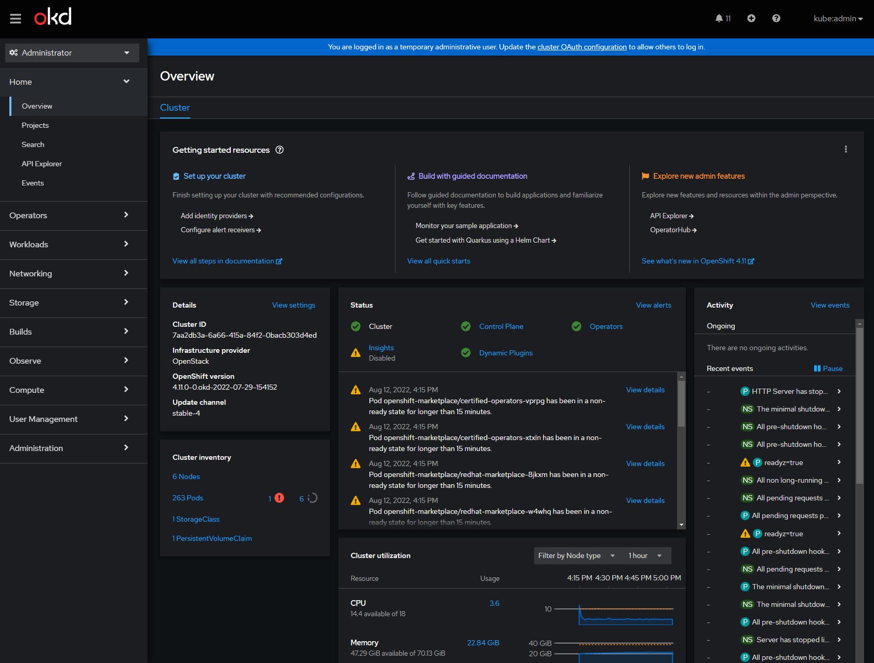Click the green checkmark beside Control Plane
Image resolution: width=874 pixels, height=663 pixels.
coord(466,326)
